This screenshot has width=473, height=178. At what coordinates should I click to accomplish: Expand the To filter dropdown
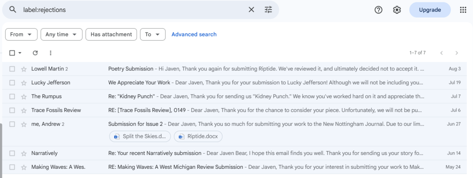click(x=153, y=34)
